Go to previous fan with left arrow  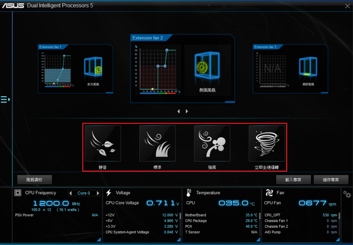178,111
